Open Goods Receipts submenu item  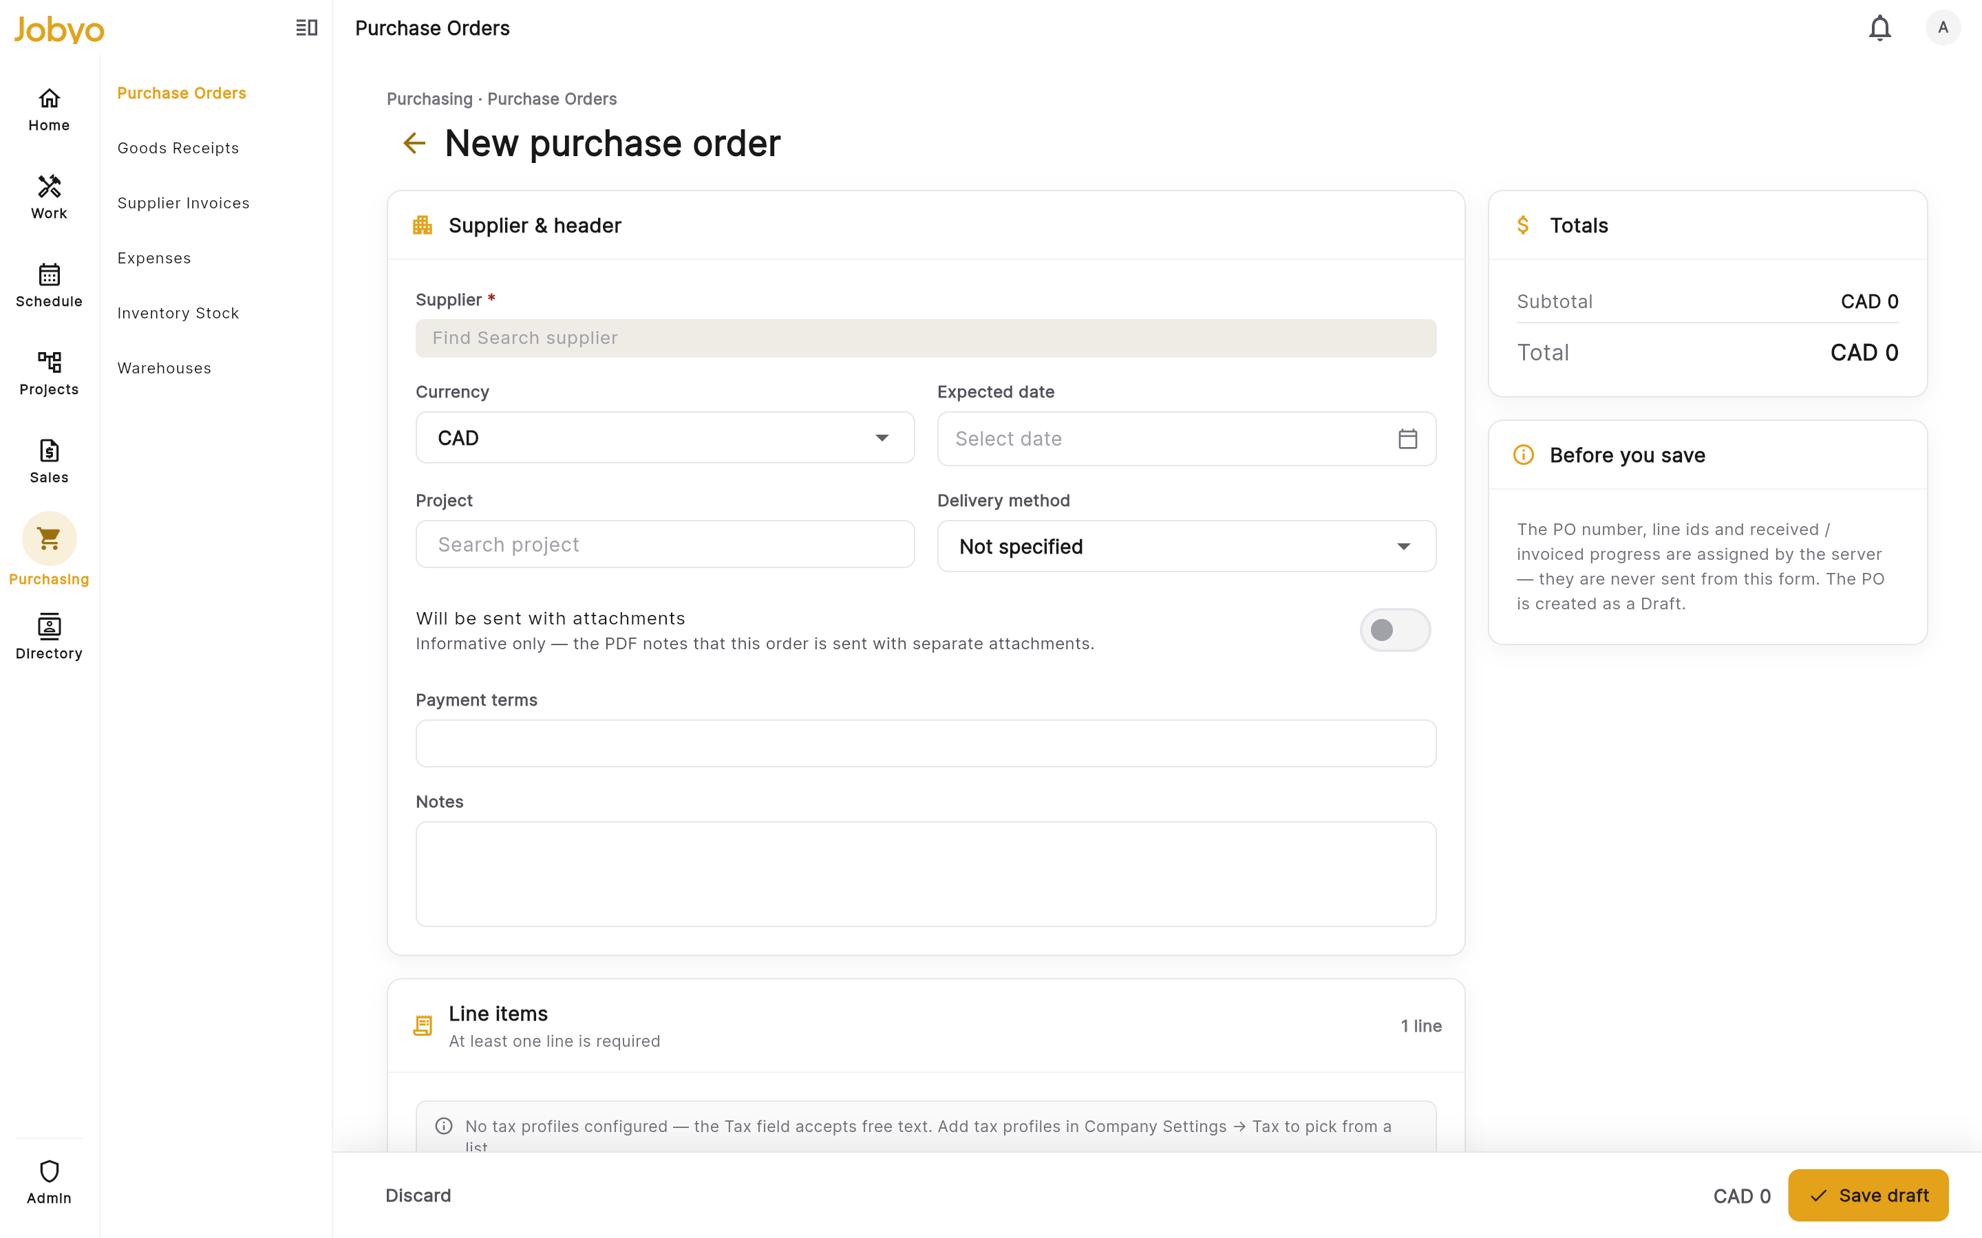tap(178, 148)
